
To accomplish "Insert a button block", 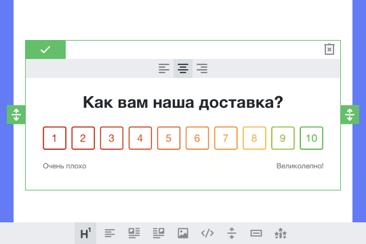I will tap(256, 233).
